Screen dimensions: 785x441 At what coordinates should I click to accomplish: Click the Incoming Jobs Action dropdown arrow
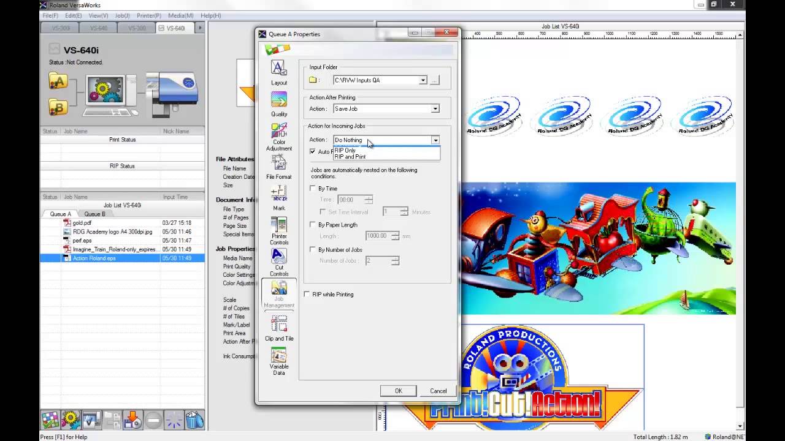[435, 140]
